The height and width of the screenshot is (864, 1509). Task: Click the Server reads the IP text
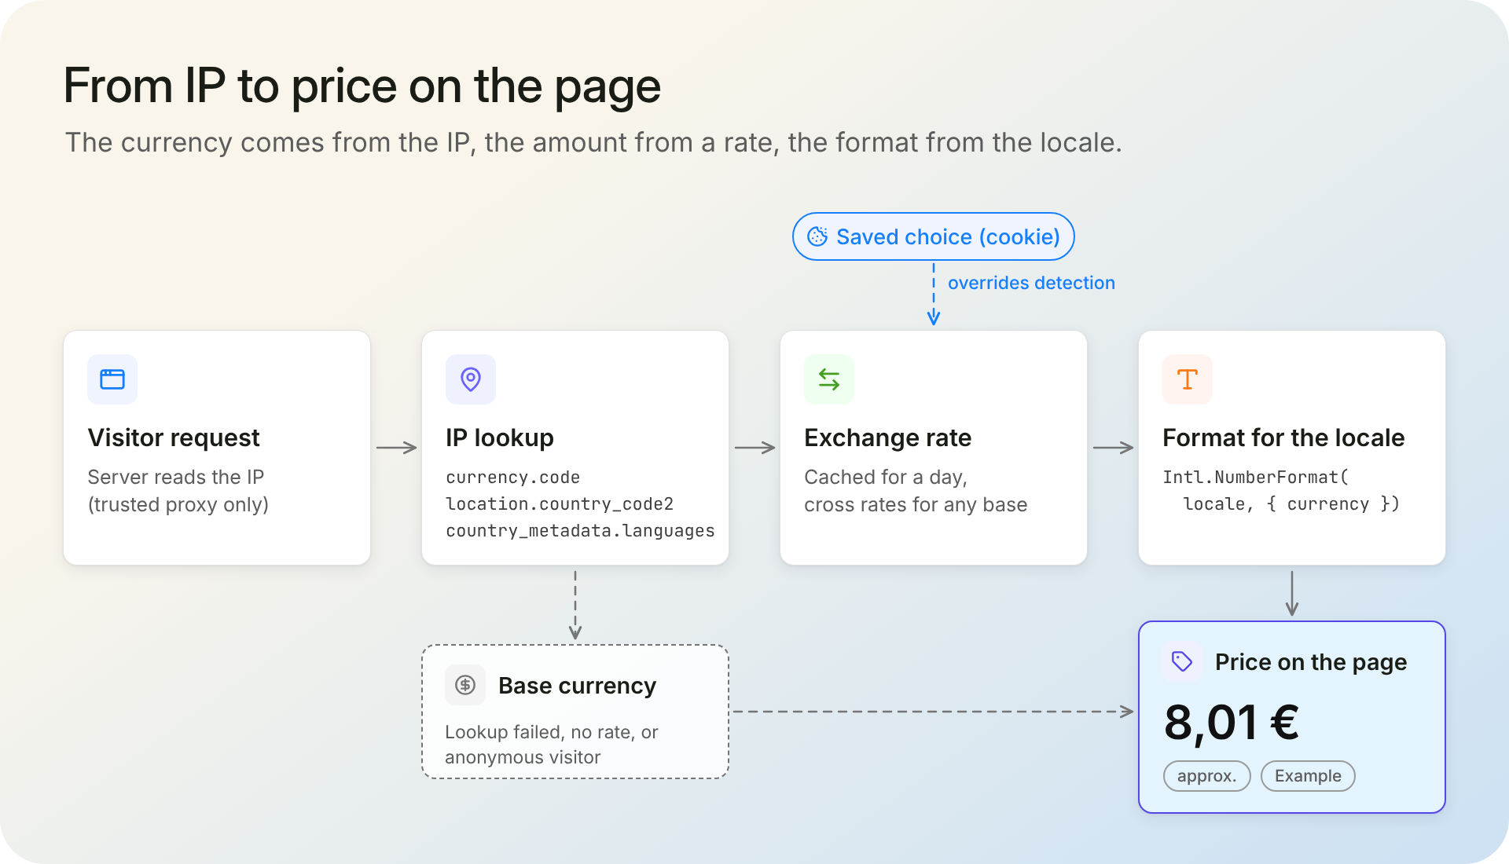pos(176,477)
